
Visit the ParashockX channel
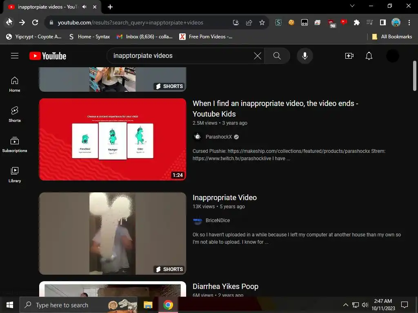click(219, 137)
